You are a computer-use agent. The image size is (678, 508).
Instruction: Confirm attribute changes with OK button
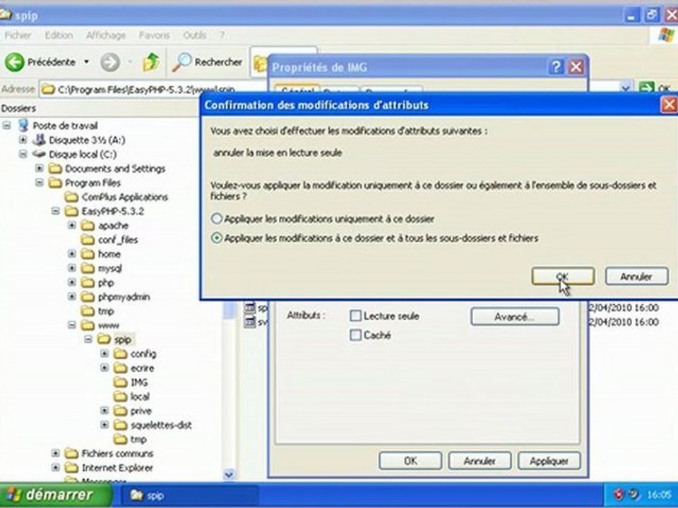click(563, 277)
